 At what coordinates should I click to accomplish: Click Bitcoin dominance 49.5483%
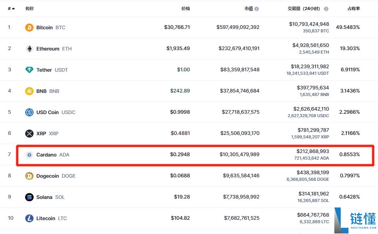pyautogui.click(x=348, y=27)
